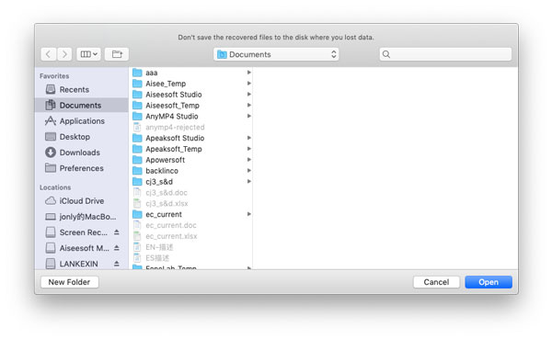Select the Apeaksoft_Temp folder
Viewport: 552px width, 339px height.
point(190,149)
